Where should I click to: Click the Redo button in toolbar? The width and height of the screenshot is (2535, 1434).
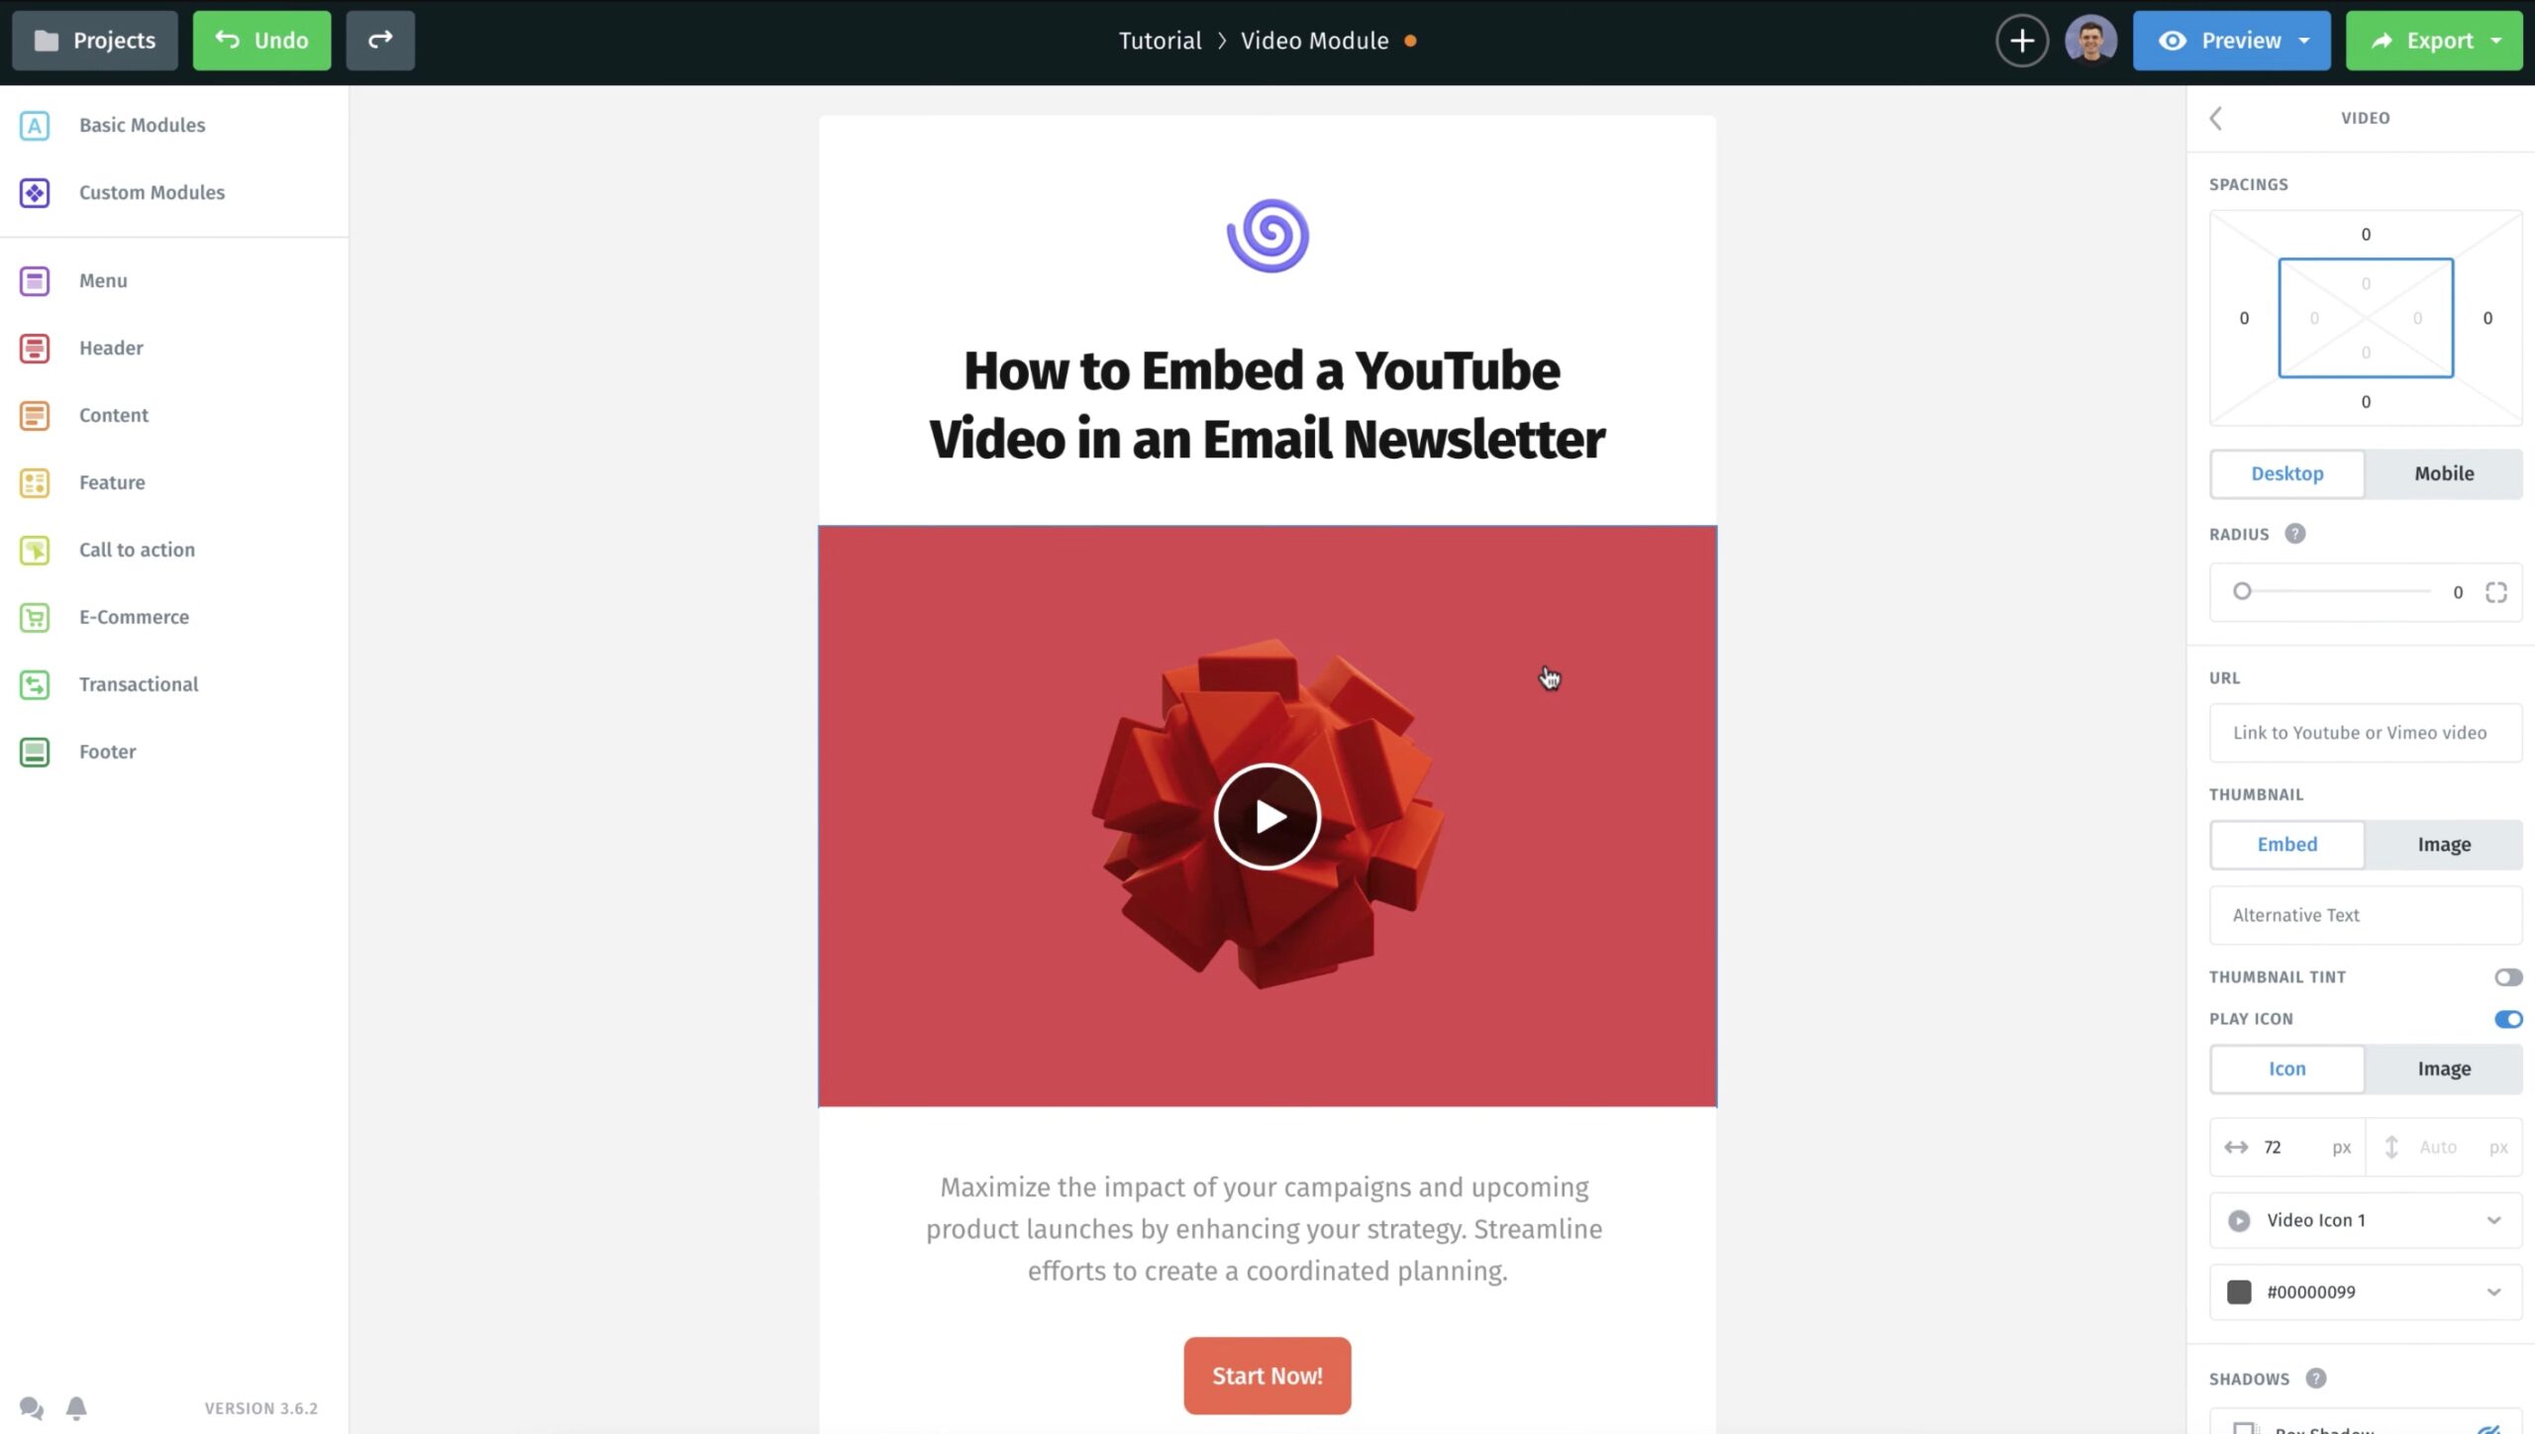coord(379,40)
